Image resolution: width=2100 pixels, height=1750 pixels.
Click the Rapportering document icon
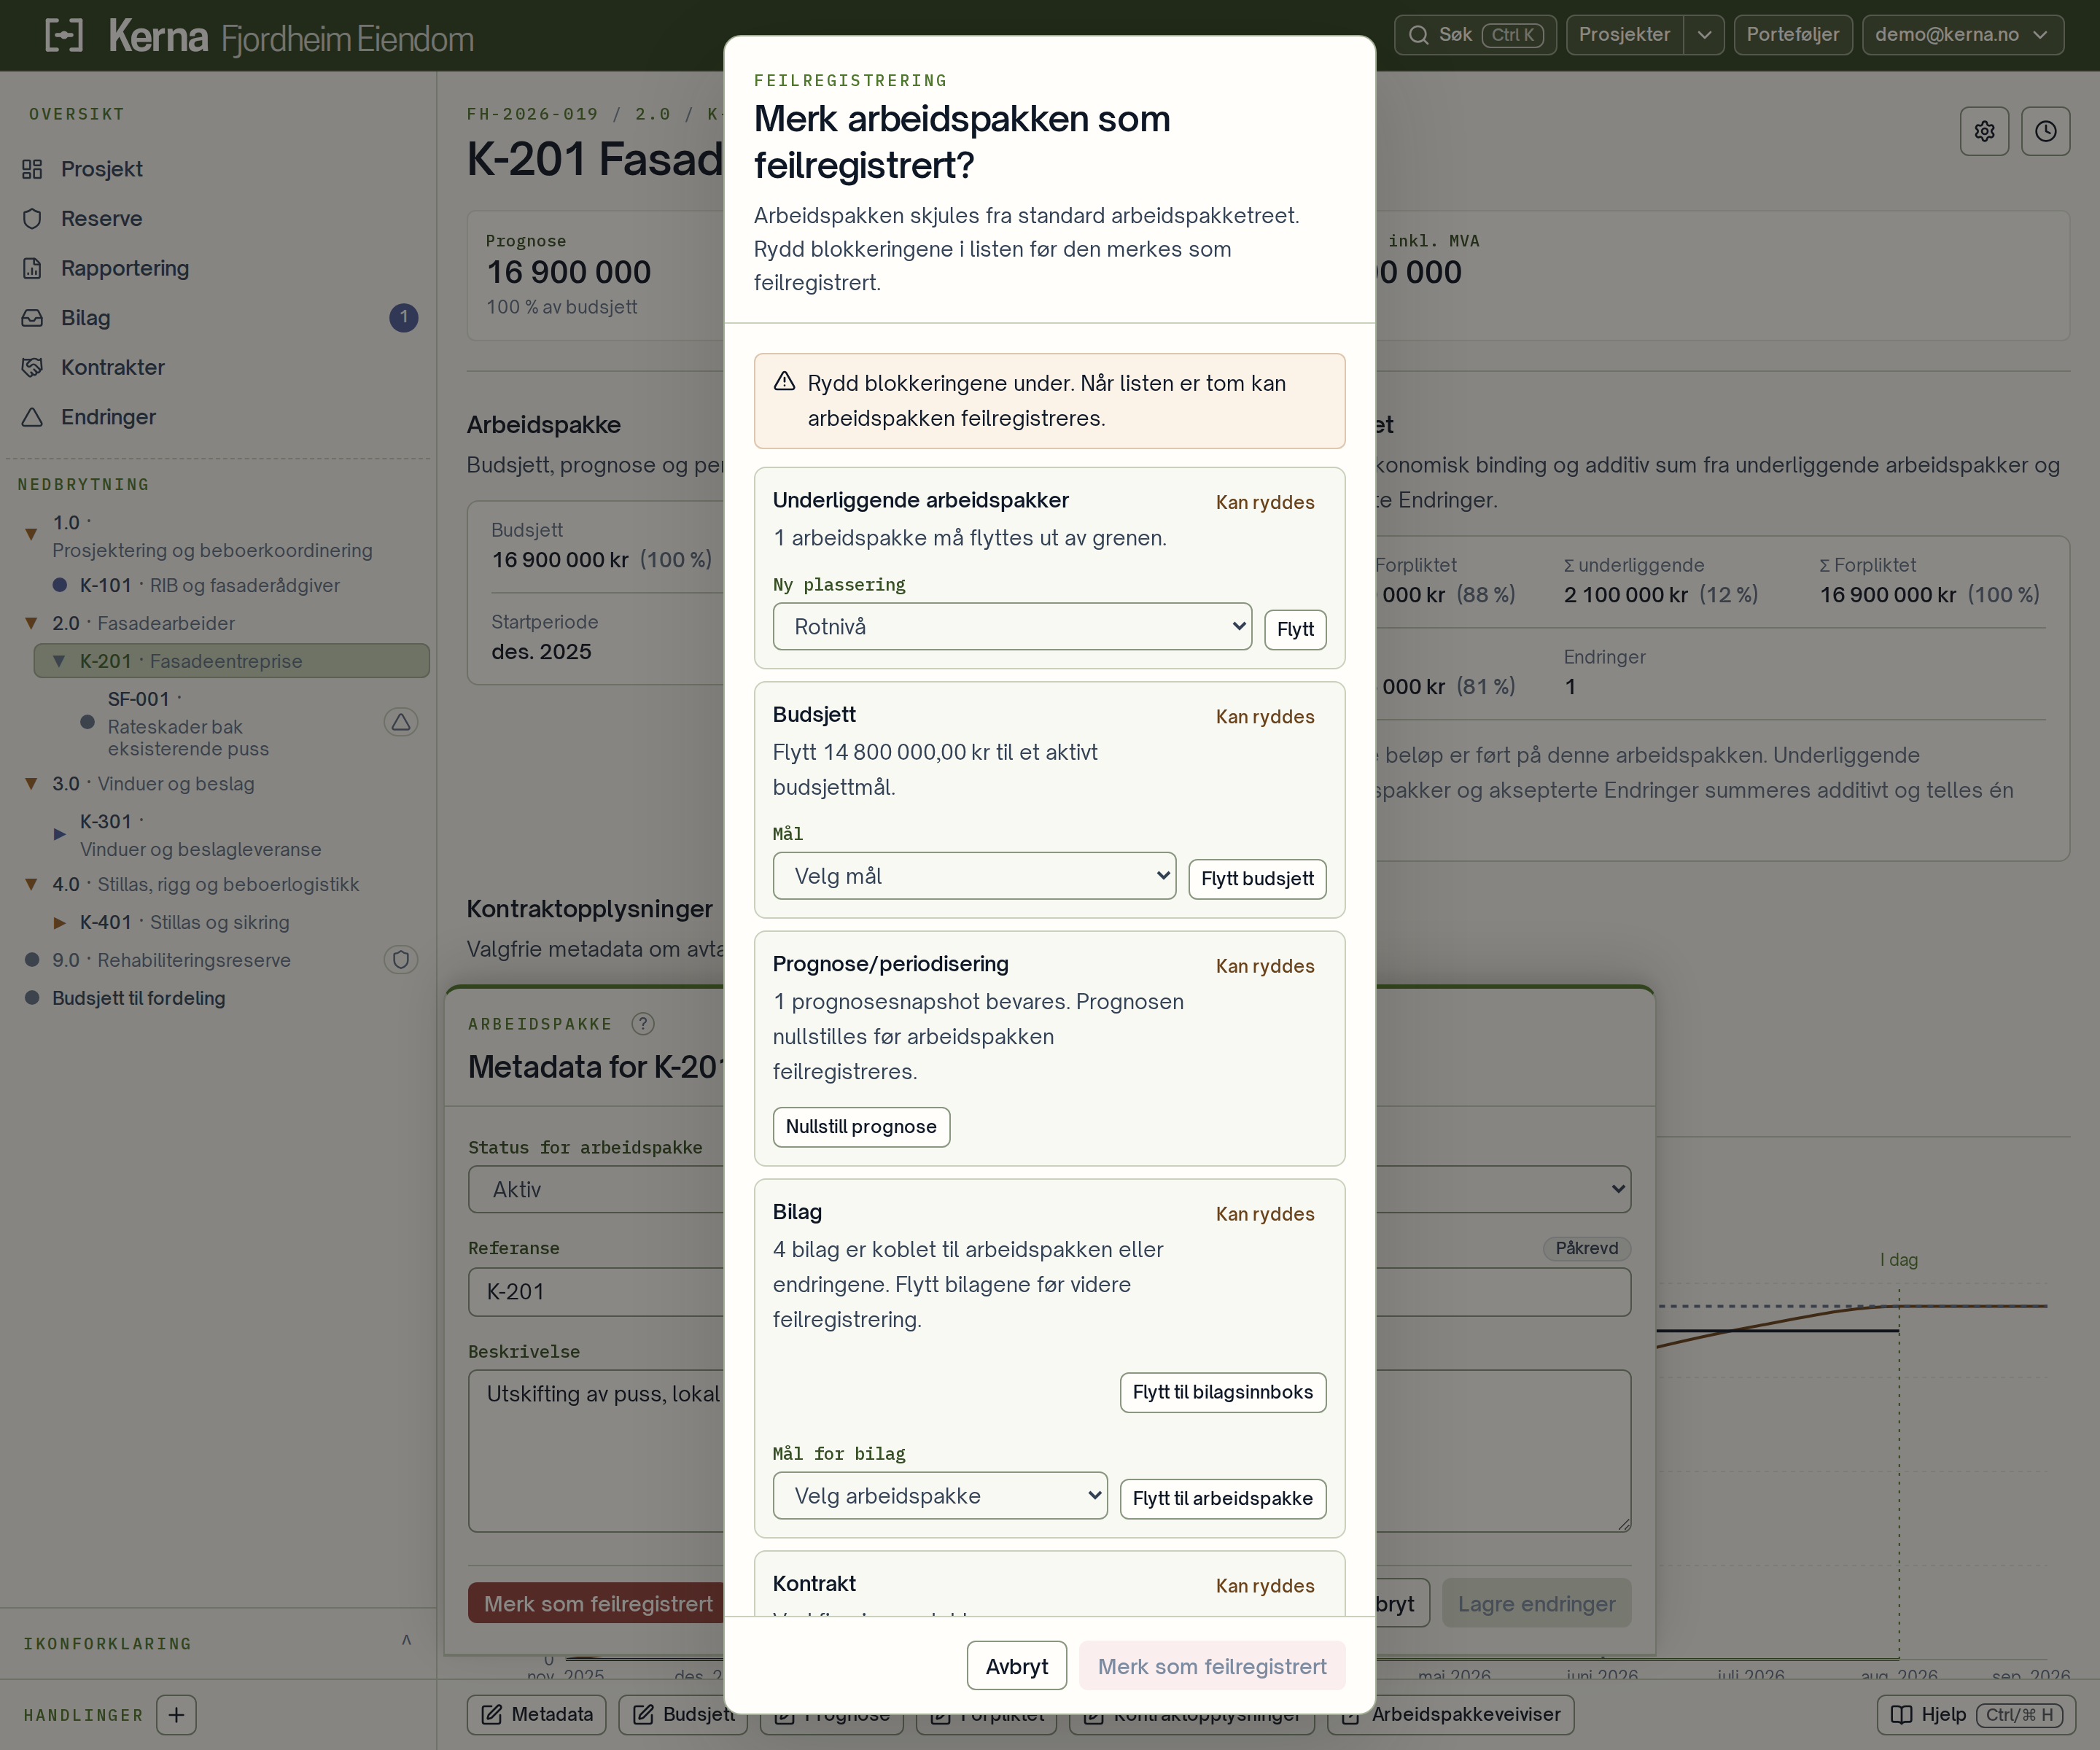coord(32,268)
